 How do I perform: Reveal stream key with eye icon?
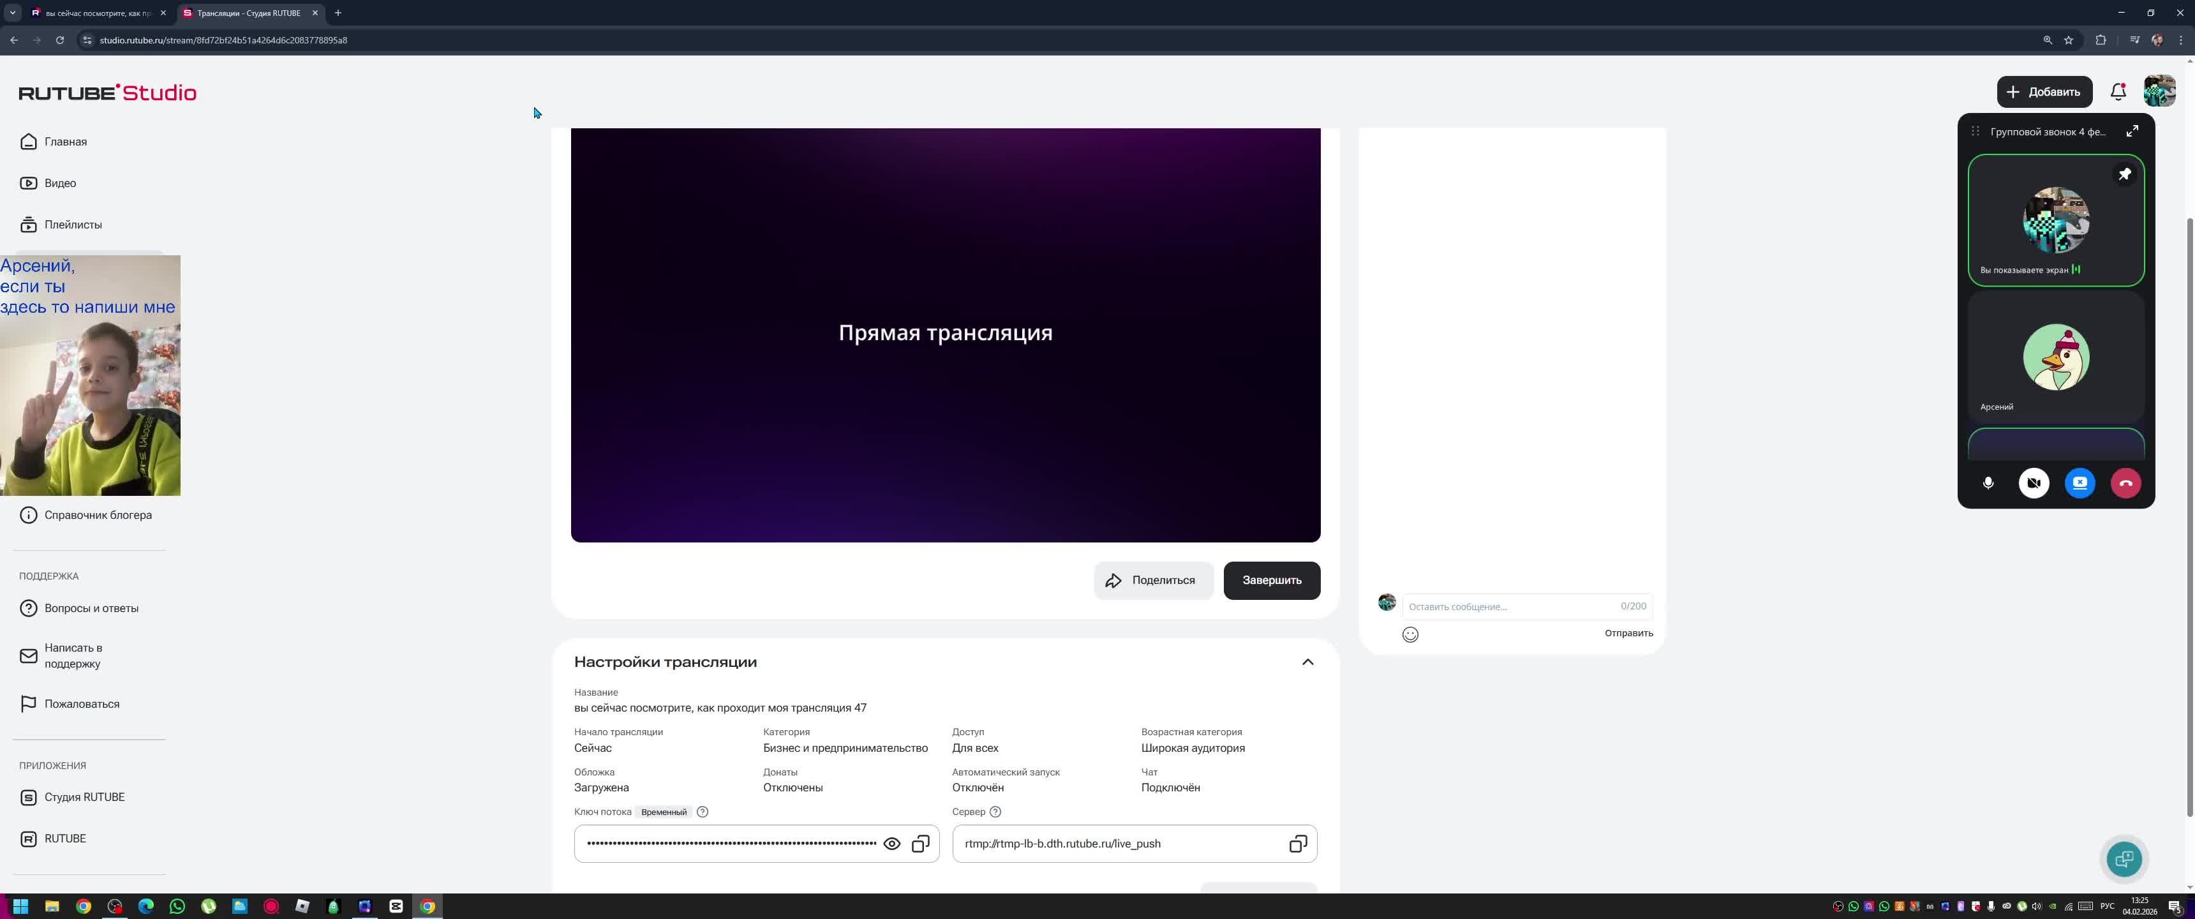point(891,844)
